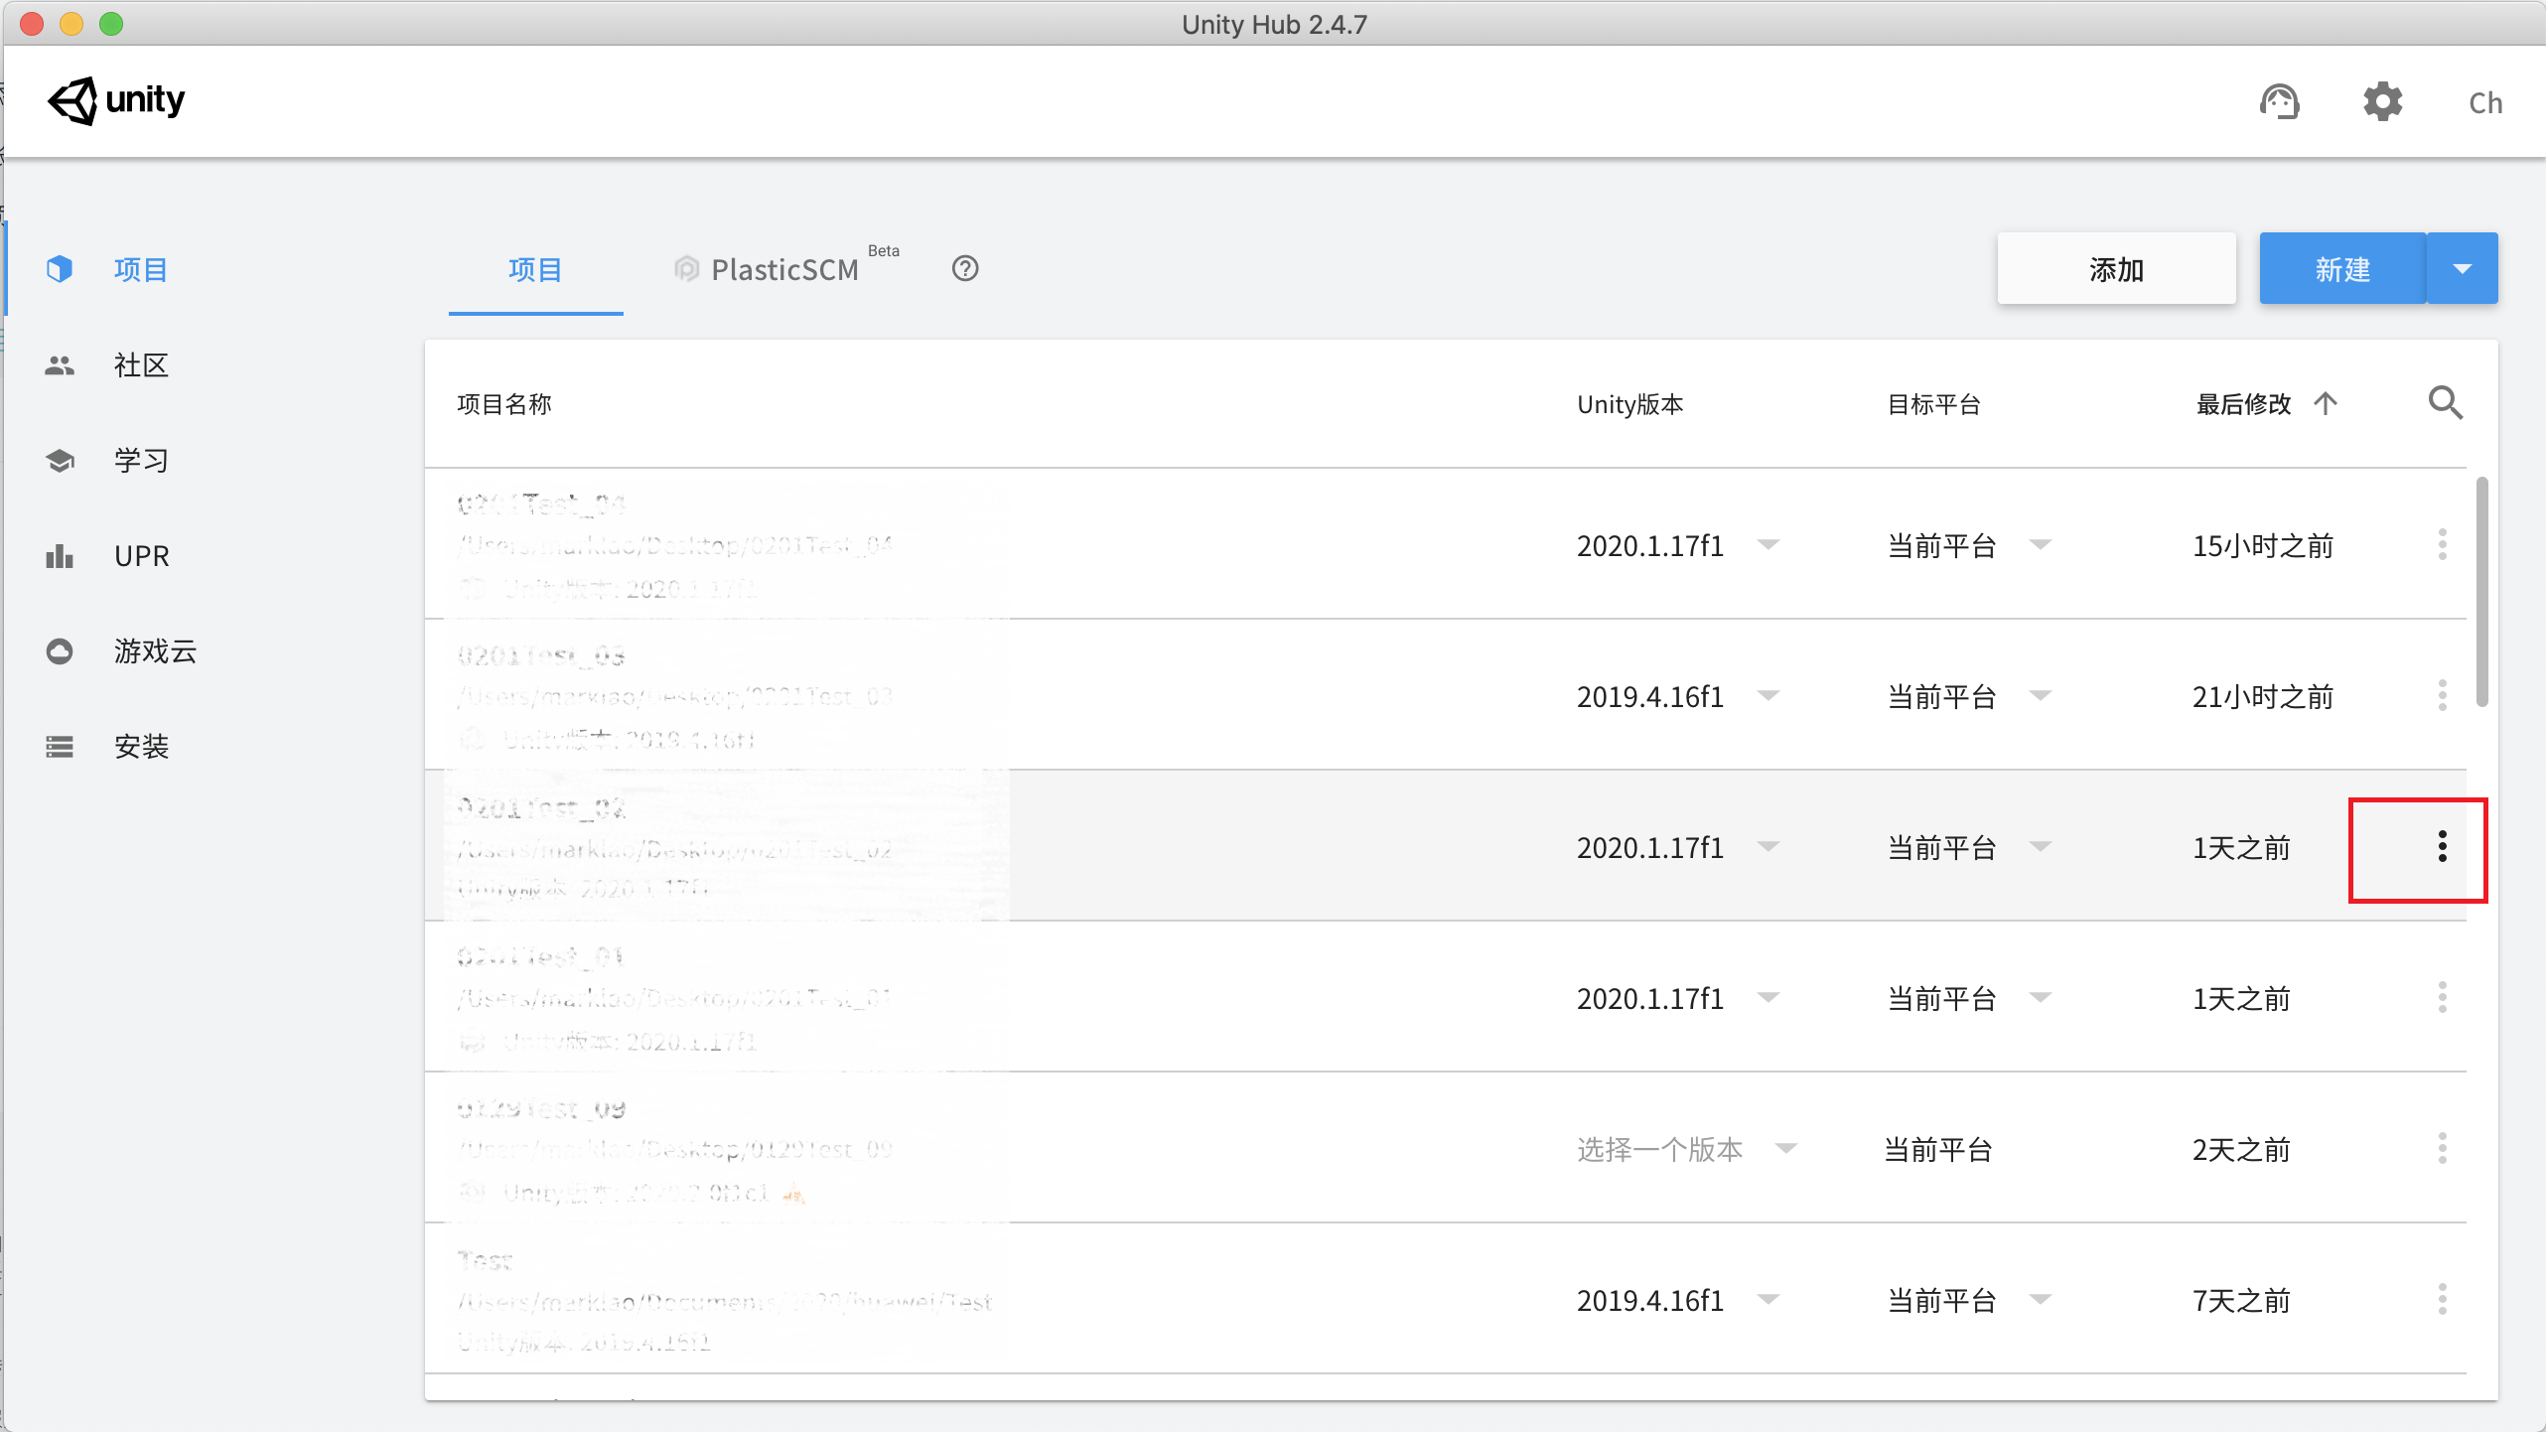The height and width of the screenshot is (1432, 2546).
Task: Open the 学习 learn sidebar section
Action: pyautogui.click(x=141, y=461)
